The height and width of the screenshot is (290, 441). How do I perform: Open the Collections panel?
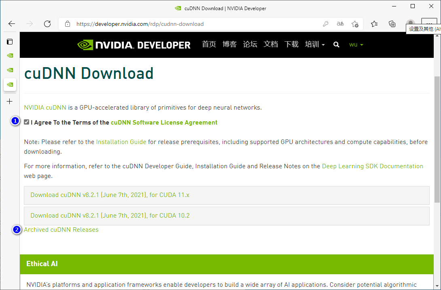click(392, 24)
